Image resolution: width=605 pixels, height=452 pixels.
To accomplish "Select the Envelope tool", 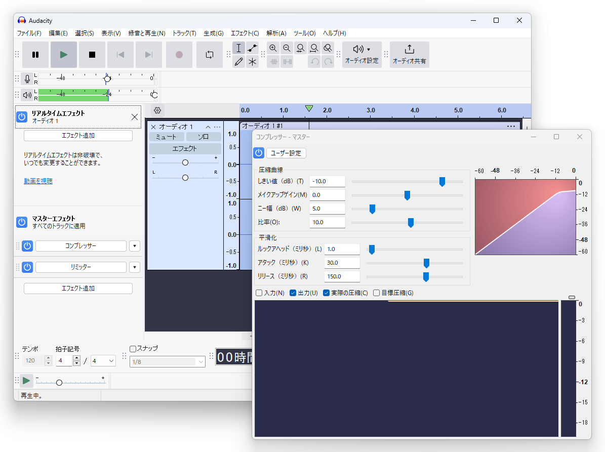I will pos(252,48).
